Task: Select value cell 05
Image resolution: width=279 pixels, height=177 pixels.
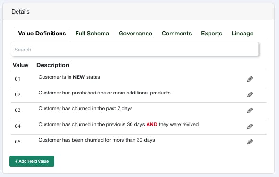Action: [17, 142]
